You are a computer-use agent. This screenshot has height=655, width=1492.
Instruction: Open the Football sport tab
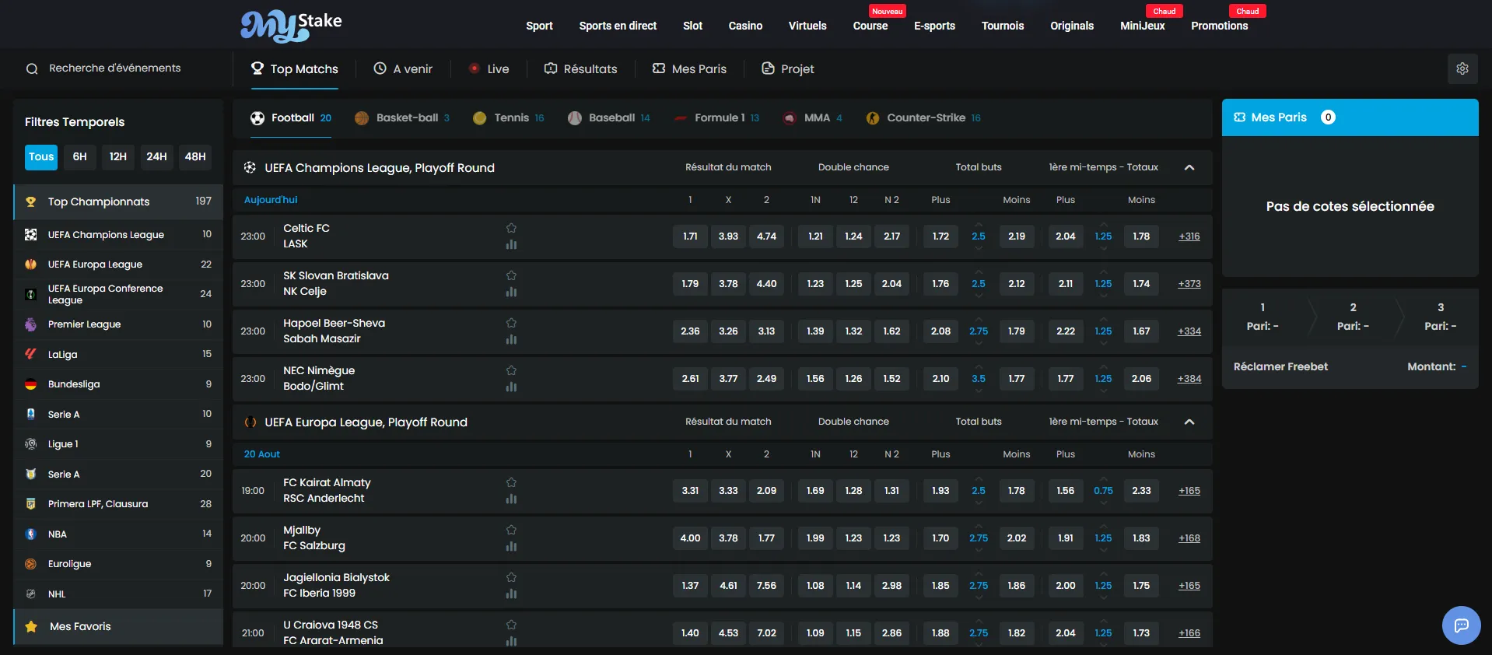click(291, 118)
